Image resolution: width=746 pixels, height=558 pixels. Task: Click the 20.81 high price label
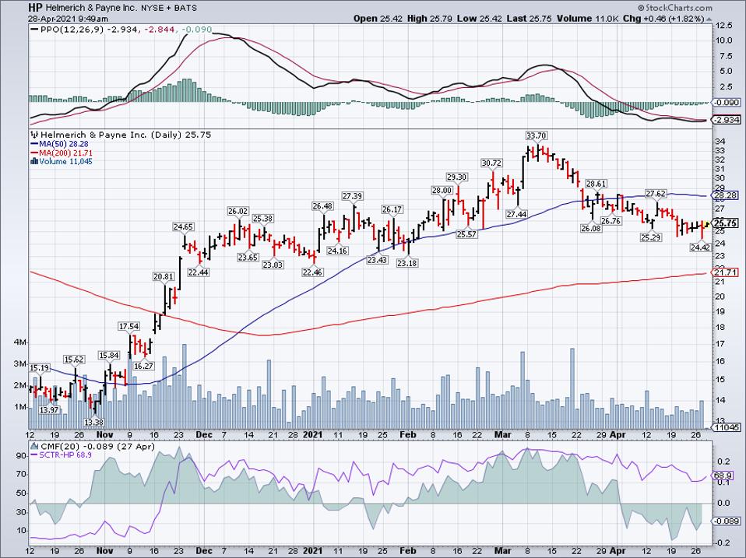point(164,276)
